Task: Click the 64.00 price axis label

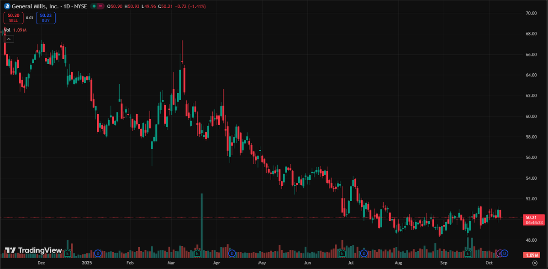Action: click(531, 75)
